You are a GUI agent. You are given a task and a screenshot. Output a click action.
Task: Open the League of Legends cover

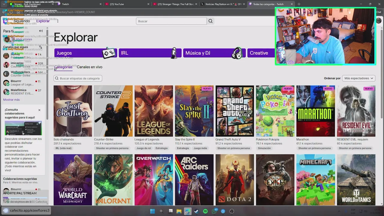[x=154, y=111]
